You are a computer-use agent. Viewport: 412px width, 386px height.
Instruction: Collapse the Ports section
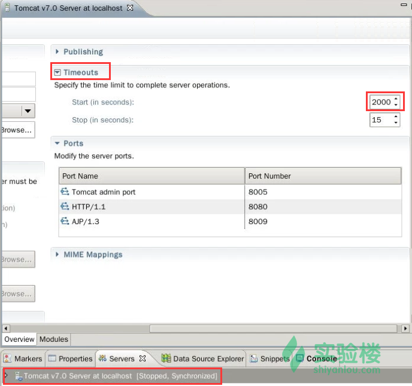pos(57,143)
